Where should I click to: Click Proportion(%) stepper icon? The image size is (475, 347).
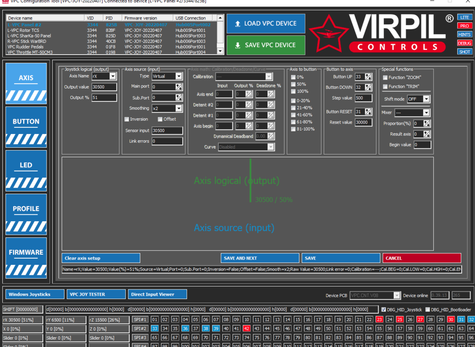point(427,124)
